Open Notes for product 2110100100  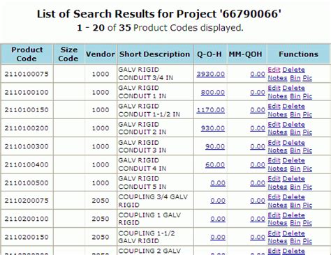(277, 96)
